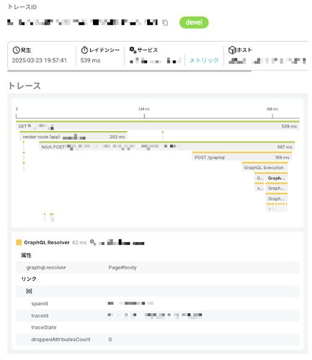312x360 pixels.
Task: Select the fetch POST span of 487 ms
Action: click(167, 147)
